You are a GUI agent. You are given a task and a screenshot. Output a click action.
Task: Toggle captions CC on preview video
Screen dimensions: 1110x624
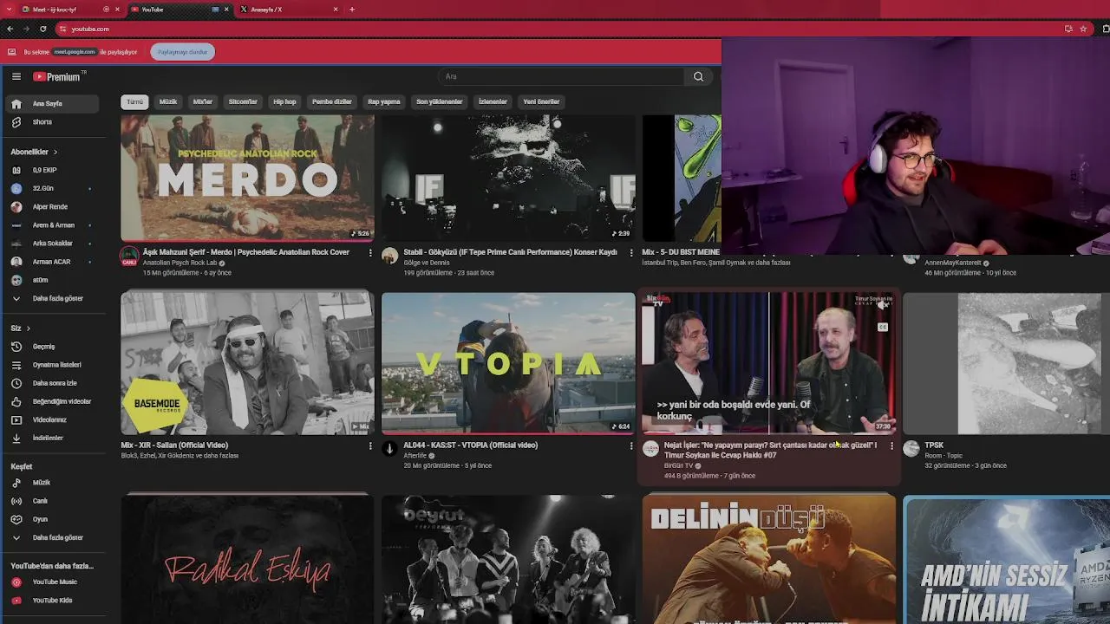pos(883,328)
